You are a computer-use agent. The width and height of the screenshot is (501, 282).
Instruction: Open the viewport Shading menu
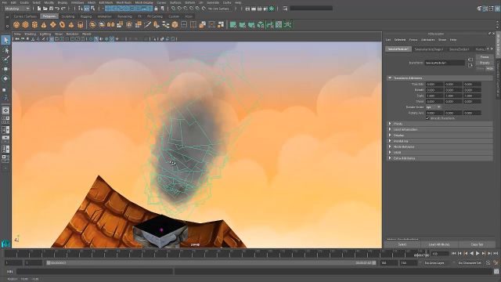pyautogui.click(x=31, y=34)
